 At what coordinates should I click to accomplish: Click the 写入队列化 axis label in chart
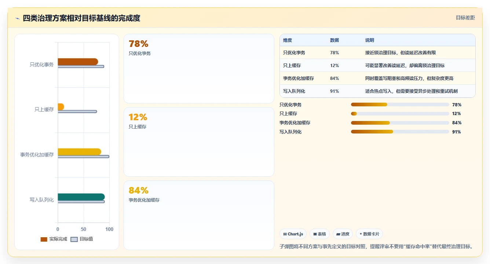tap(41, 200)
